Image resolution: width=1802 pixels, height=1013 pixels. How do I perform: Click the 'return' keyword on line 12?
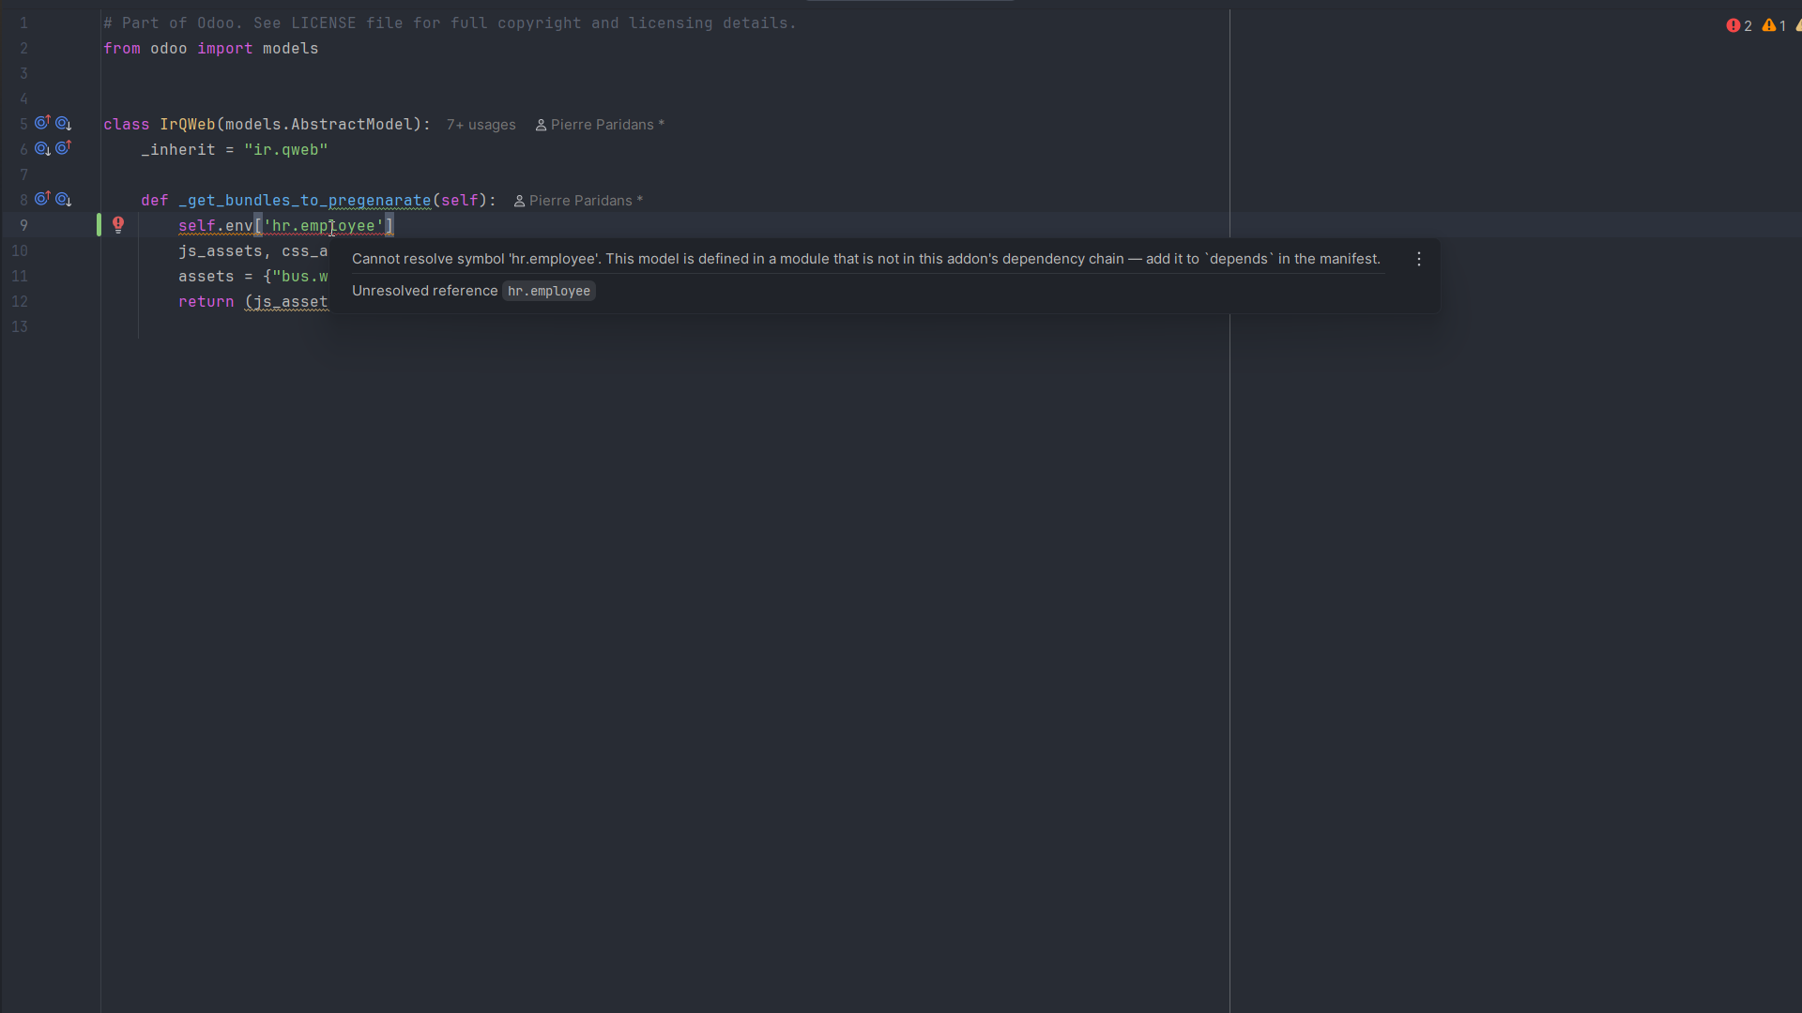pos(206,302)
